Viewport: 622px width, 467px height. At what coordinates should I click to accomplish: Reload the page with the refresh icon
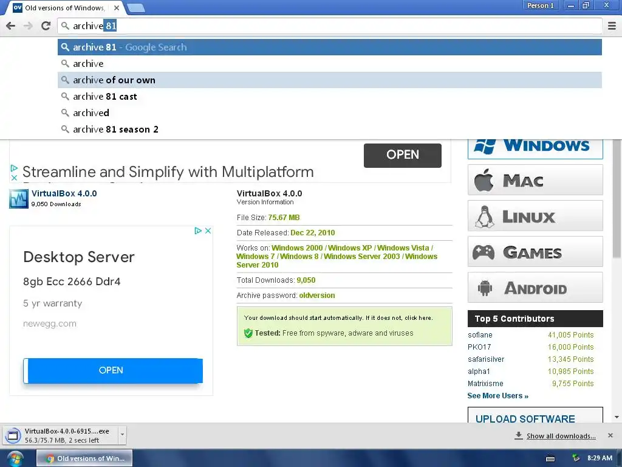46,26
